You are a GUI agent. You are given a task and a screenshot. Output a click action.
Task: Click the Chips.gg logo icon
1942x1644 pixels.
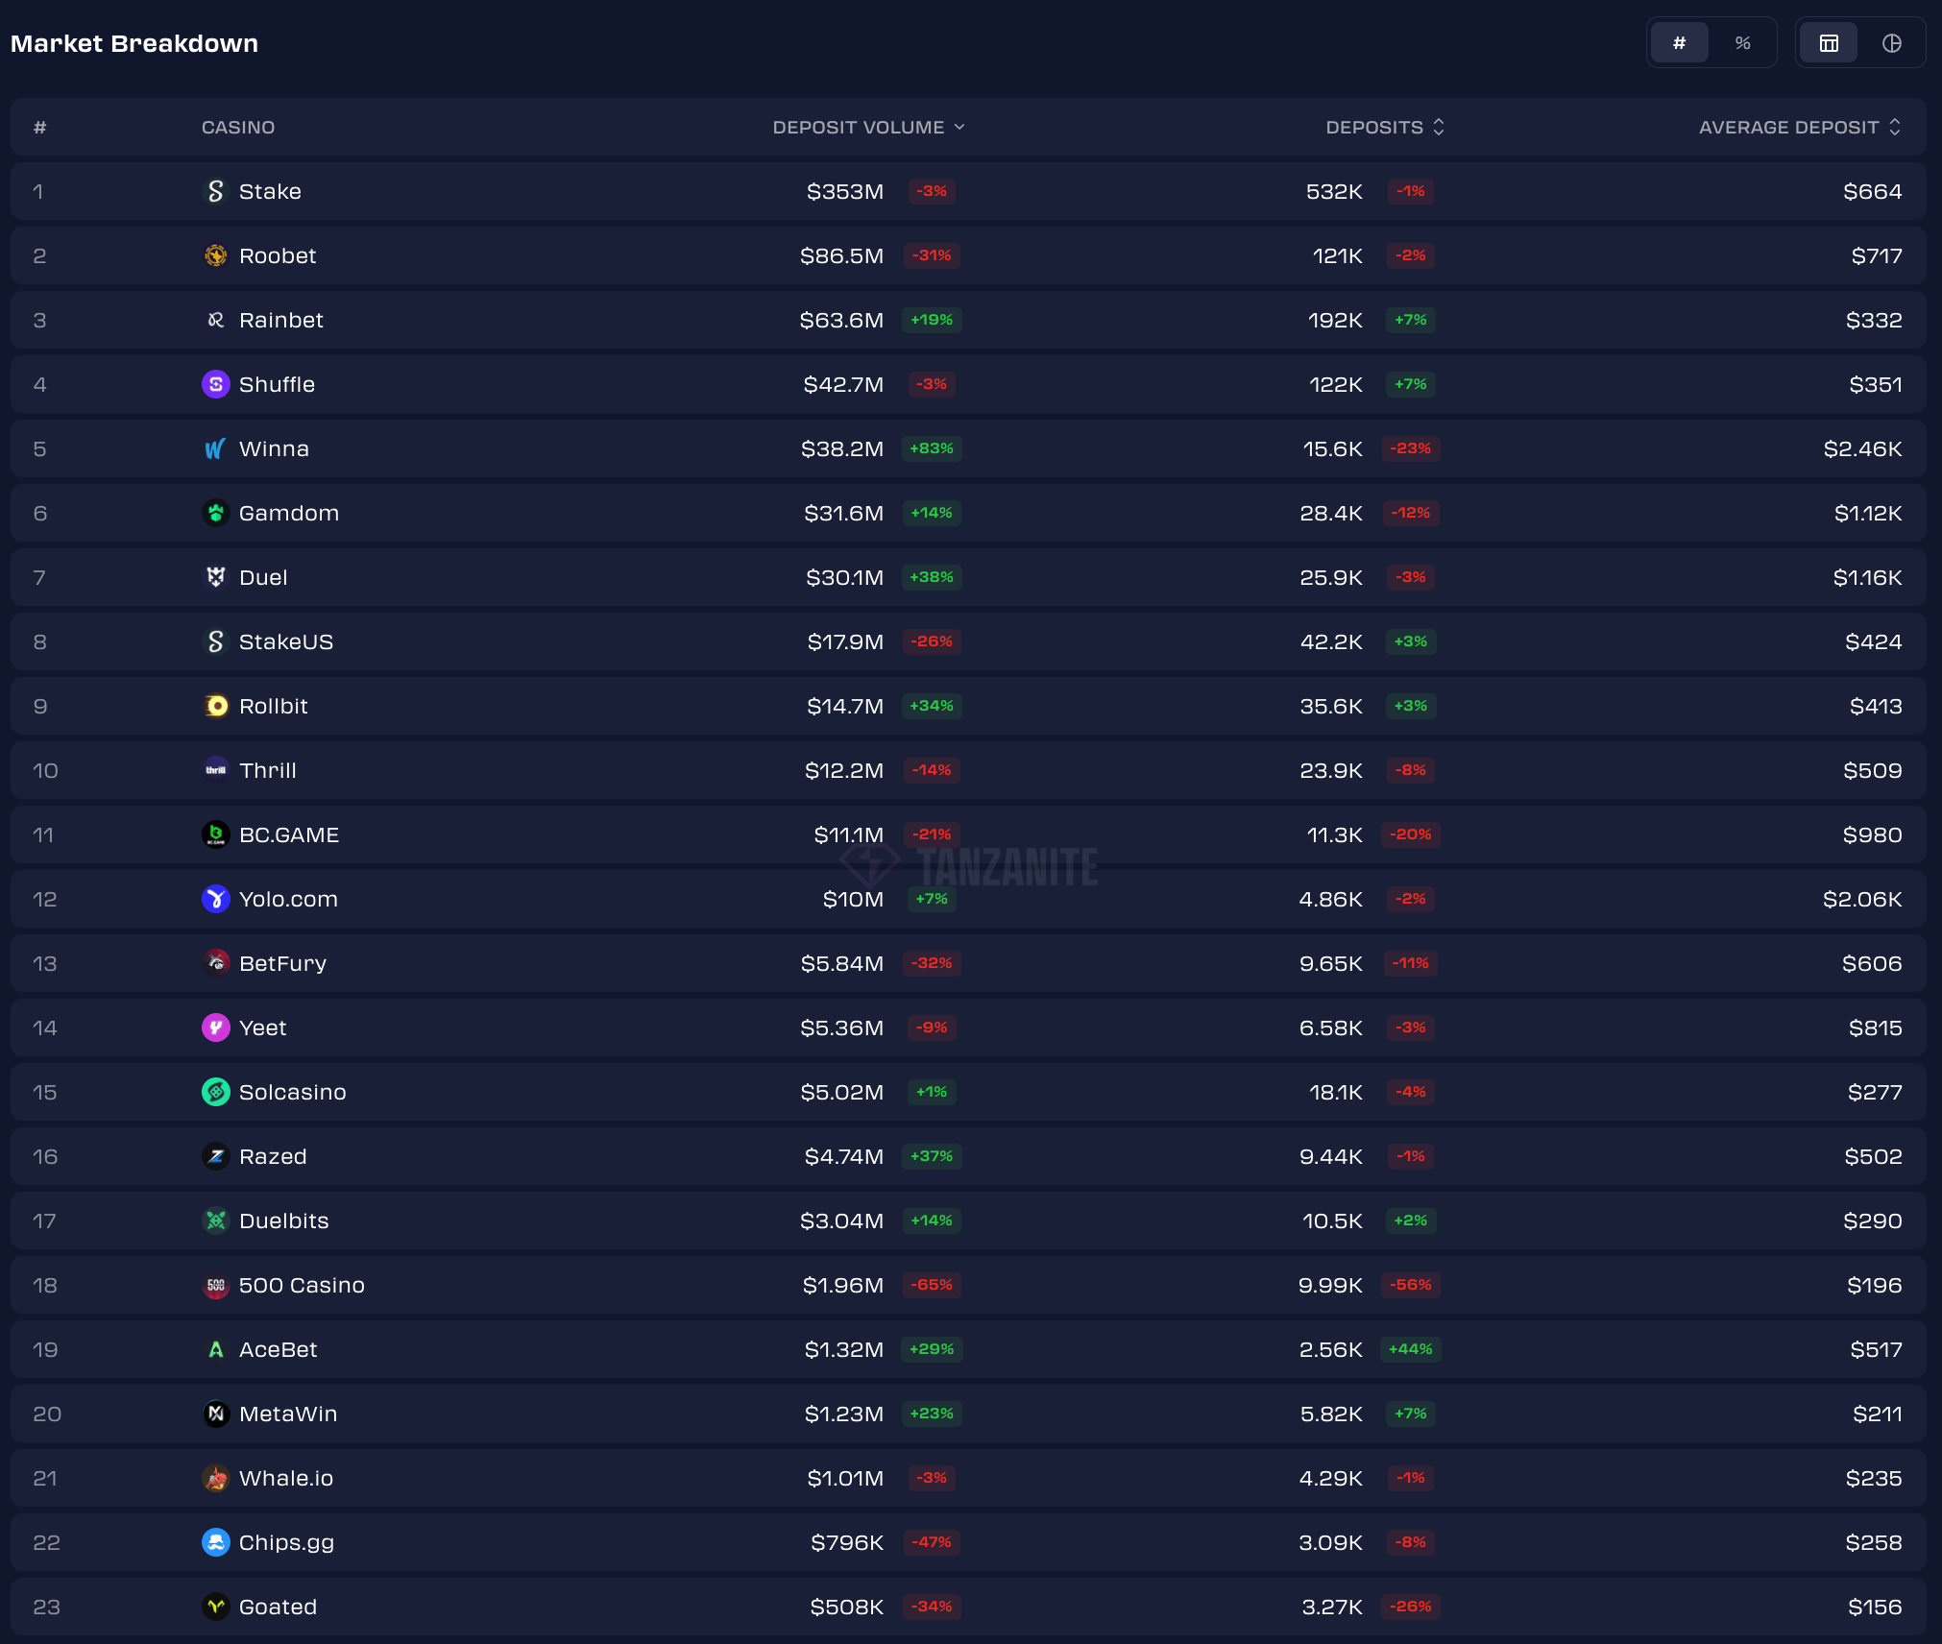click(x=215, y=1542)
